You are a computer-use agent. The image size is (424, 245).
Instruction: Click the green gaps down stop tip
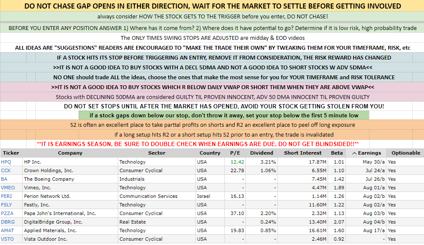tap(224, 116)
